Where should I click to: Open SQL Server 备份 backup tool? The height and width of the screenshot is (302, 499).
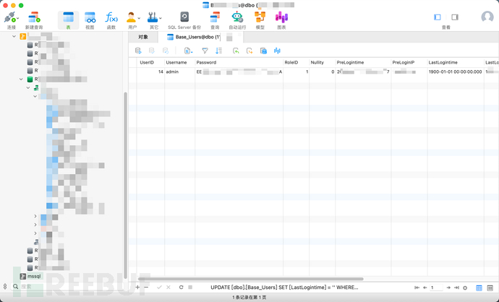pos(184,21)
